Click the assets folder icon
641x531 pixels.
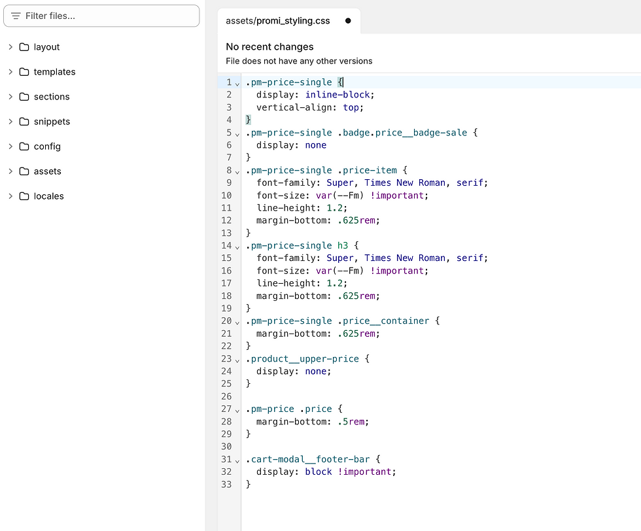(x=24, y=171)
